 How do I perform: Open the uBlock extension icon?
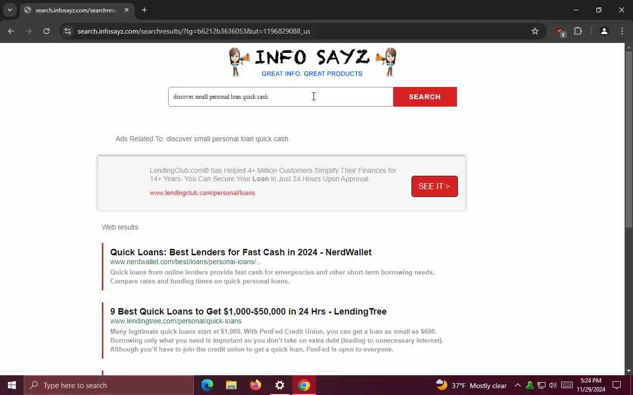click(560, 32)
